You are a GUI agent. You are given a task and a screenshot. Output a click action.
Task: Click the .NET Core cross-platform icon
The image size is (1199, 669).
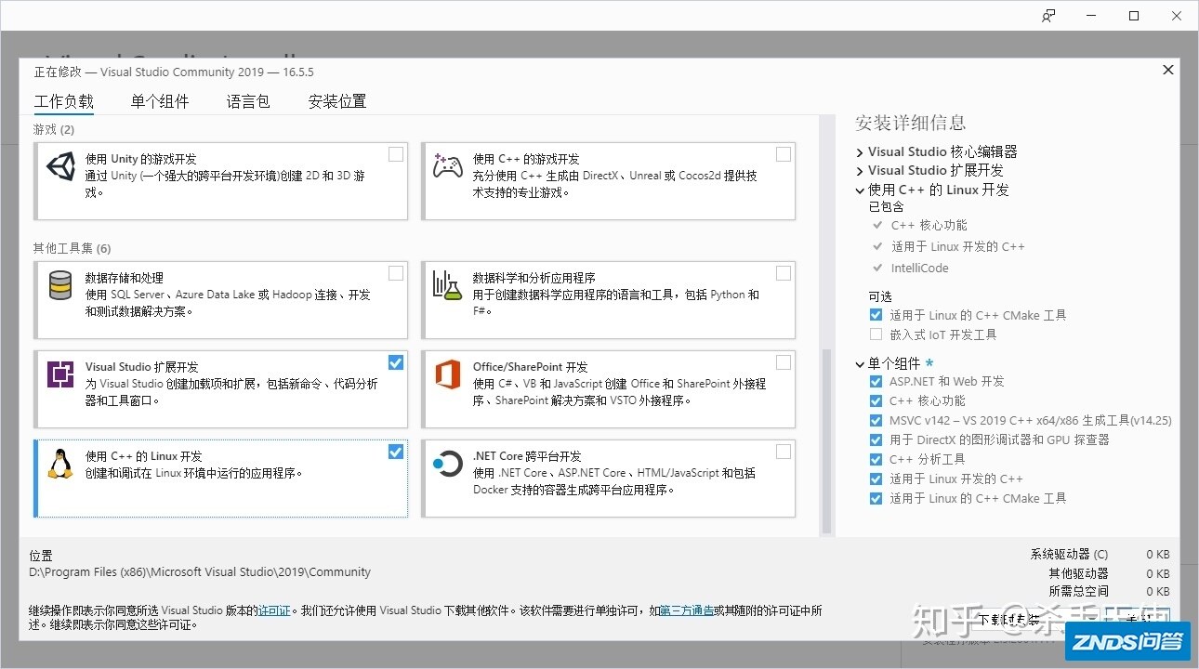[x=447, y=464]
